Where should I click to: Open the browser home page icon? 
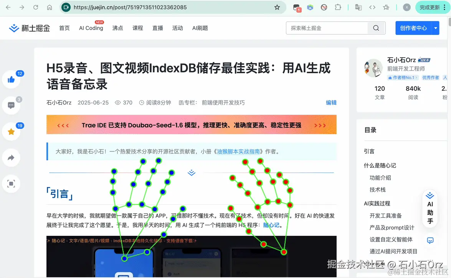pos(50,7)
